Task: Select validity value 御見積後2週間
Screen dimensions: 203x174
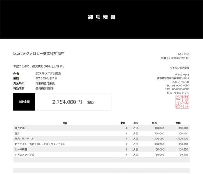Action: click(44, 88)
